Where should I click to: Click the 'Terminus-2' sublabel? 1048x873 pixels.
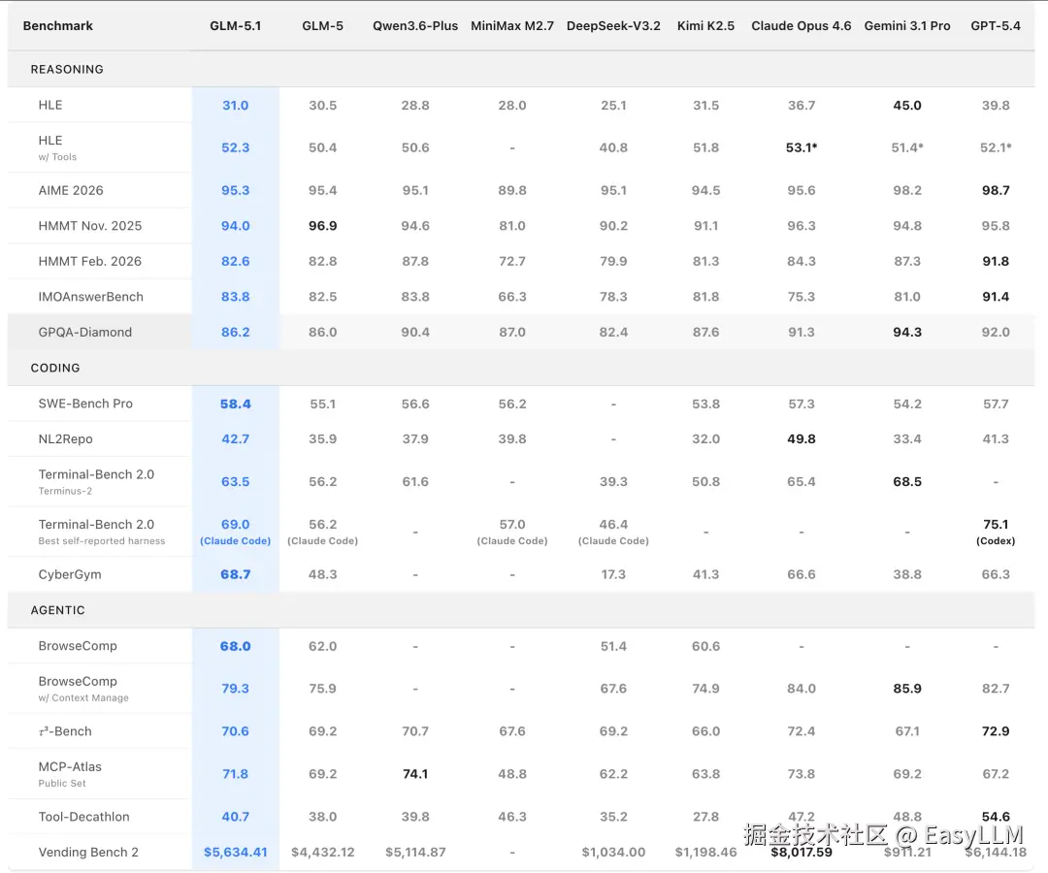(66, 491)
